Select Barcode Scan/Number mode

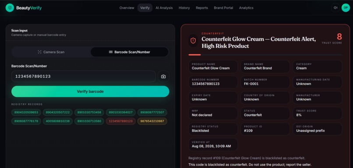pos(130,52)
